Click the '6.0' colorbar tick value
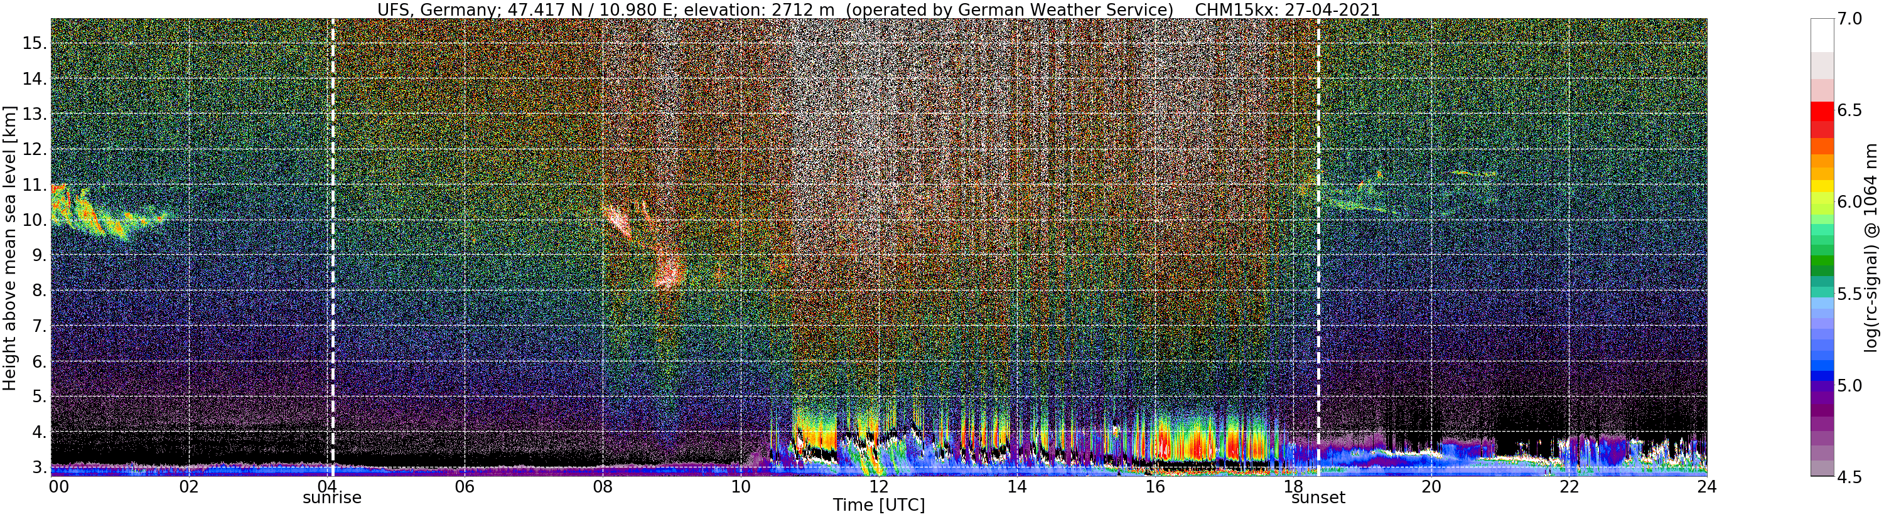Viewport: 1884px width, 517px height. 1849,202
